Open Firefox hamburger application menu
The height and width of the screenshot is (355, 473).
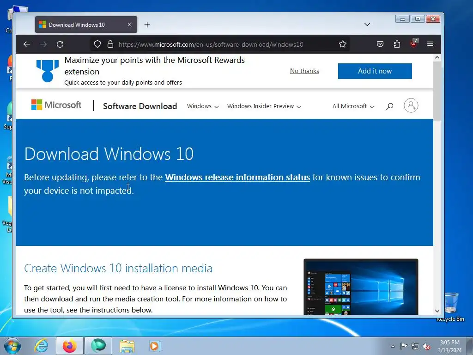[x=430, y=44]
